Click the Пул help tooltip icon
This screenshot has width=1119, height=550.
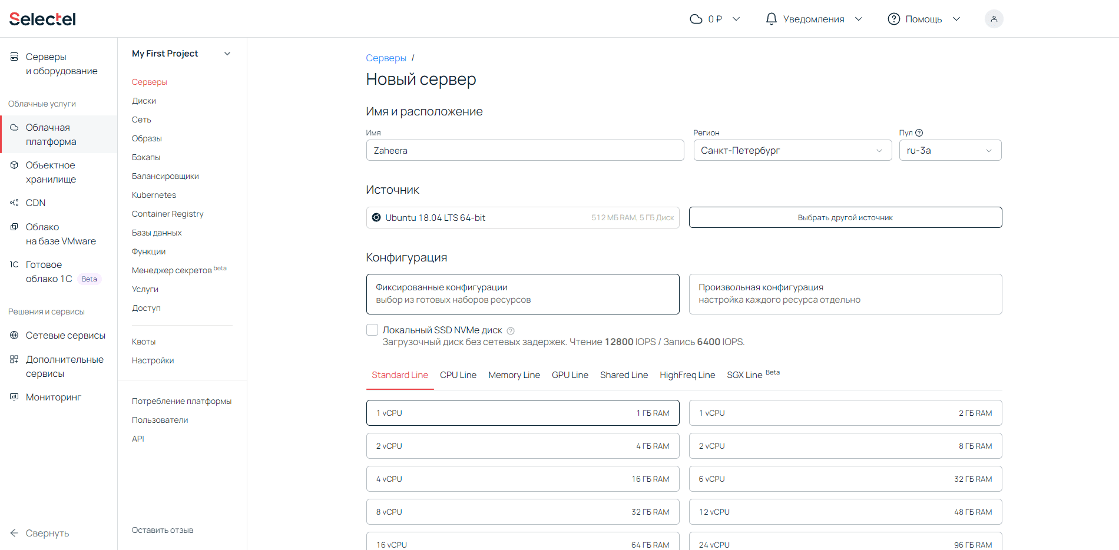point(919,133)
